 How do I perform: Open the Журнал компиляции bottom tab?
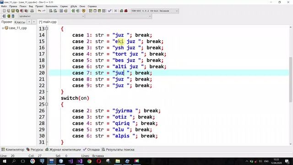pos(63,149)
